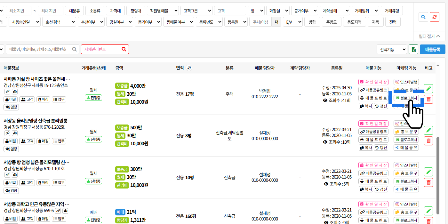Click 홍보문구 button in 101호 row
The height and width of the screenshot is (224, 448).
(406, 173)
